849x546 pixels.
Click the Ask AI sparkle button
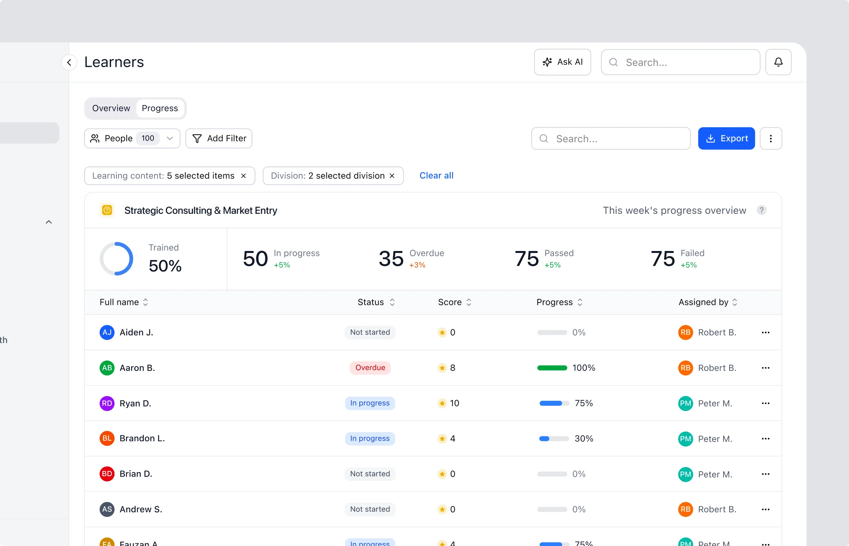(x=562, y=62)
